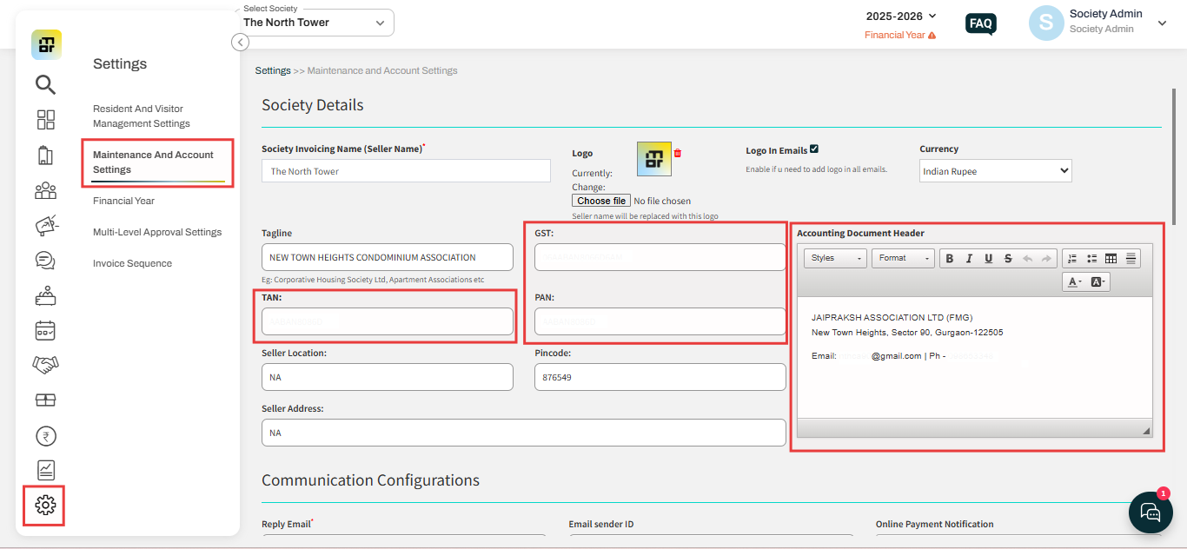Open the text color picker in the editor
The height and width of the screenshot is (549, 1187).
tap(1073, 281)
